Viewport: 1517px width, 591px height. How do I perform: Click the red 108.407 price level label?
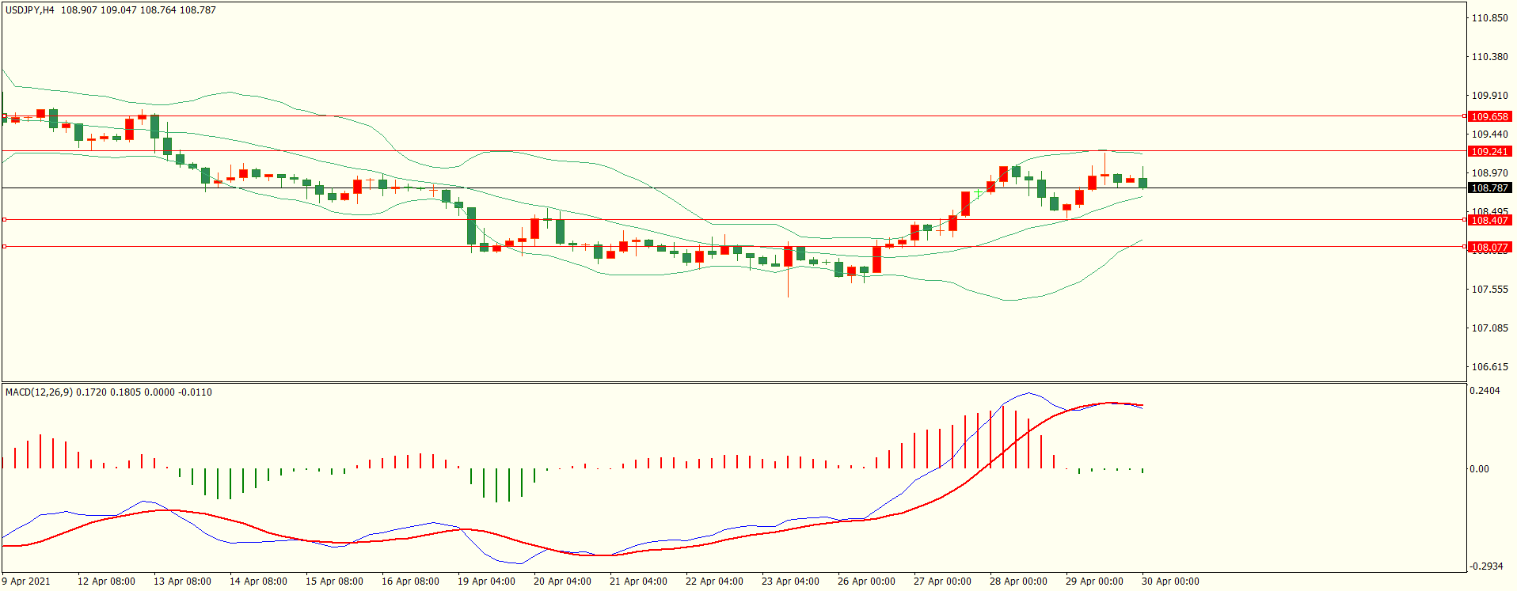coord(1489,221)
